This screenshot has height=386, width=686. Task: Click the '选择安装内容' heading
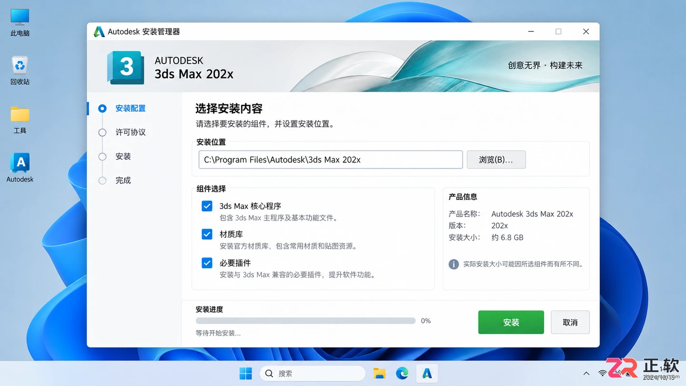[229, 109]
